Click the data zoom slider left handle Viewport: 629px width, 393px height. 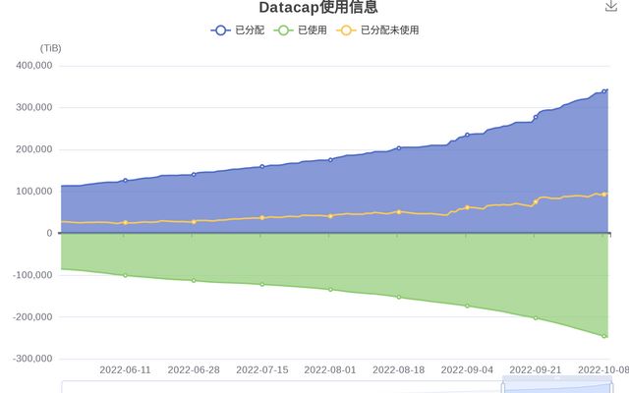[503, 386]
